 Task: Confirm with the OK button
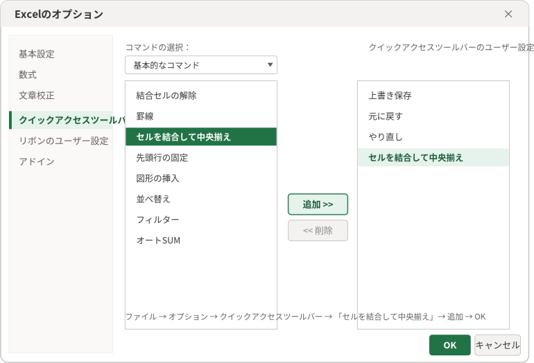coord(450,345)
